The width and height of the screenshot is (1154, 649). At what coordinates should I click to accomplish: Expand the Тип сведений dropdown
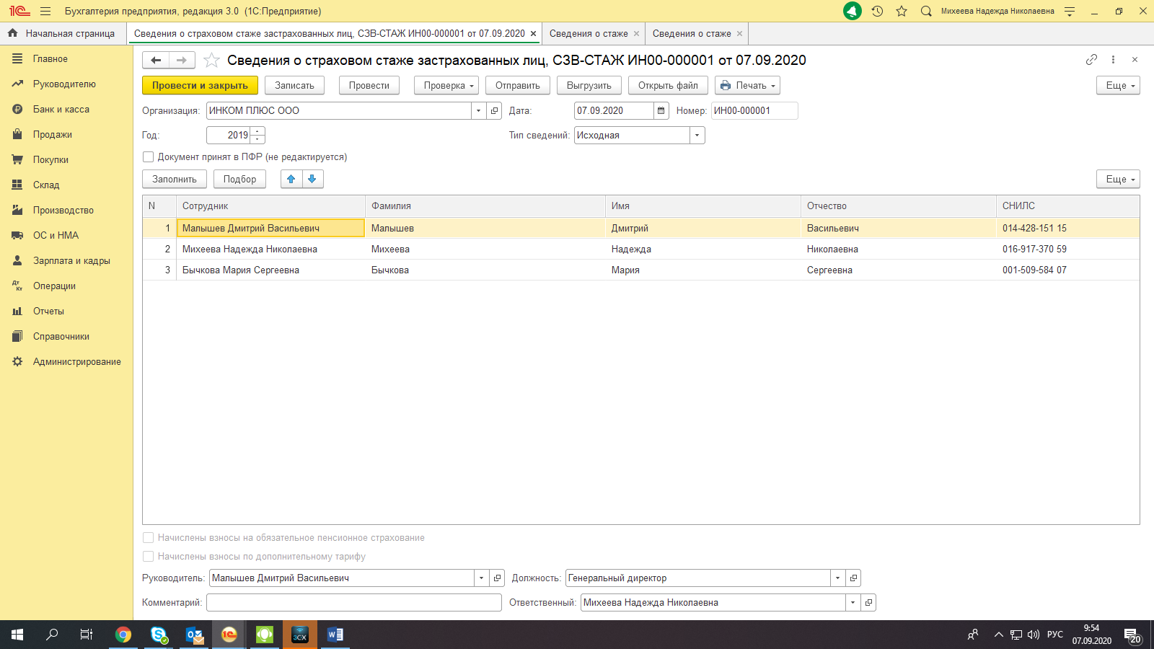(697, 135)
